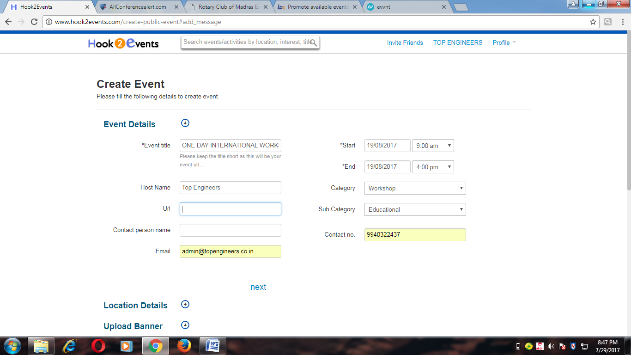Click into the Contact person name field
631x355 pixels.
pos(230,230)
